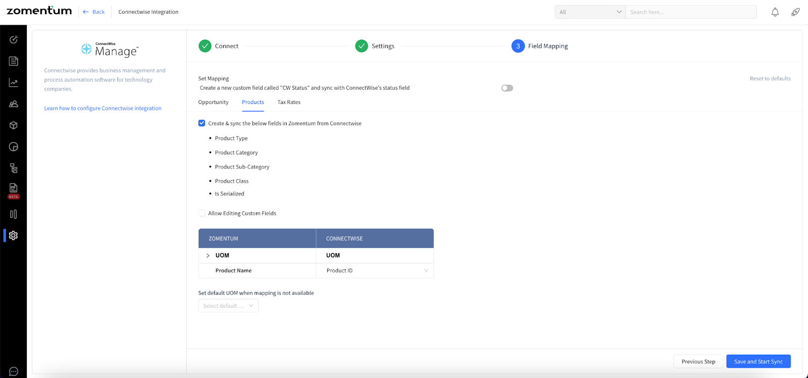Click the Product Type bullet item
This screenshot has height=378, width=808.
click(231, 138)
